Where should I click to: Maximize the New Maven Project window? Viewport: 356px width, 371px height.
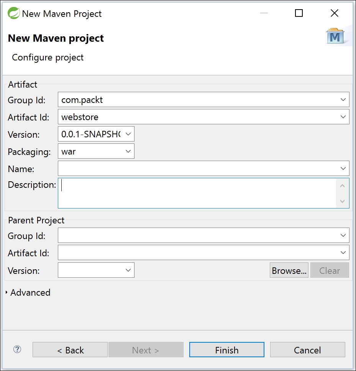click(299, 14)
